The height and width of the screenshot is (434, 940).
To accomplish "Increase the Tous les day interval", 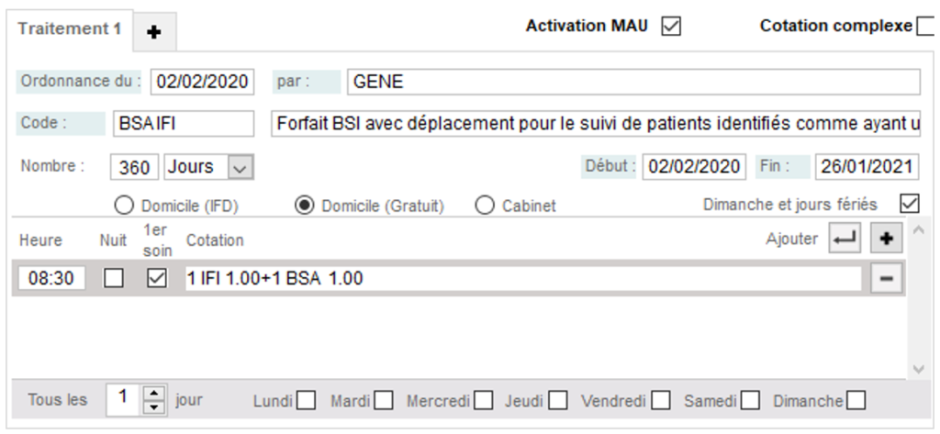I will point(155,393).
